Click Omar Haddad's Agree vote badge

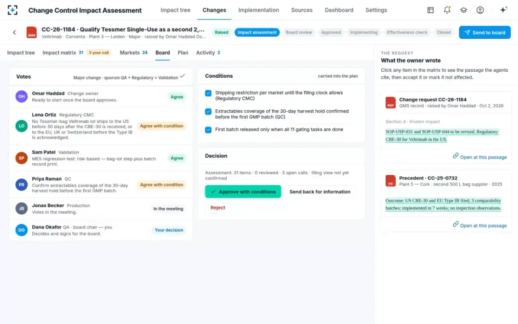177,97
